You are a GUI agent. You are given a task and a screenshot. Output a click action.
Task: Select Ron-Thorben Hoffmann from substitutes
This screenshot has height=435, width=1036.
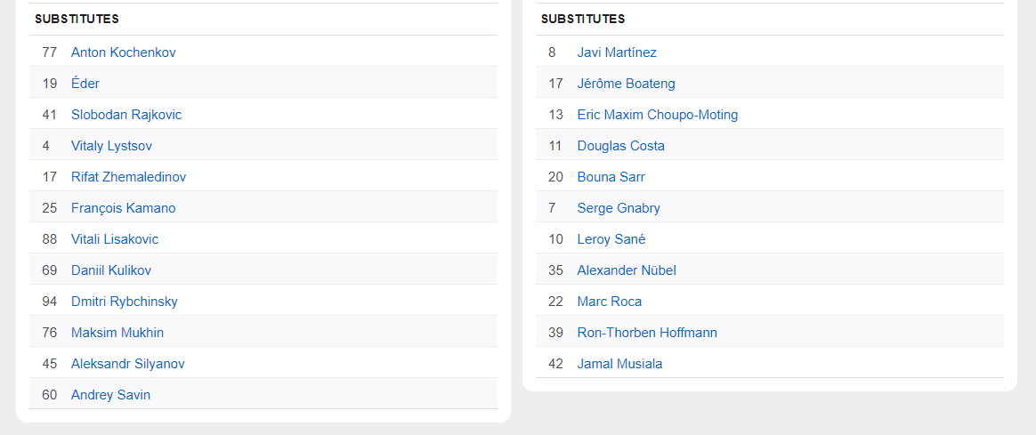(647, 333)
